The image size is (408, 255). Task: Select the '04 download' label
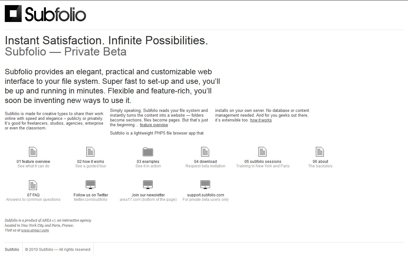click(205, 162)
